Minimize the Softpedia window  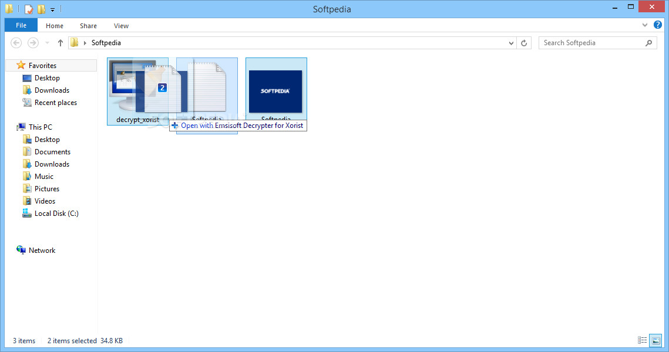coord(615,7)
